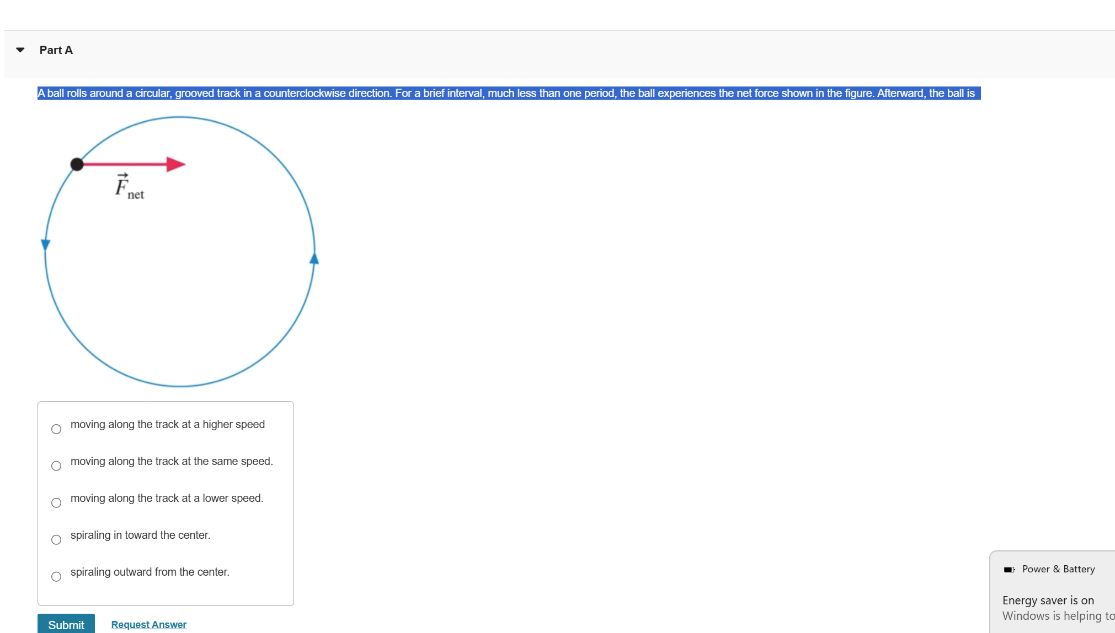
Task: Click the highlighted question text
Action: click(508, 93)
